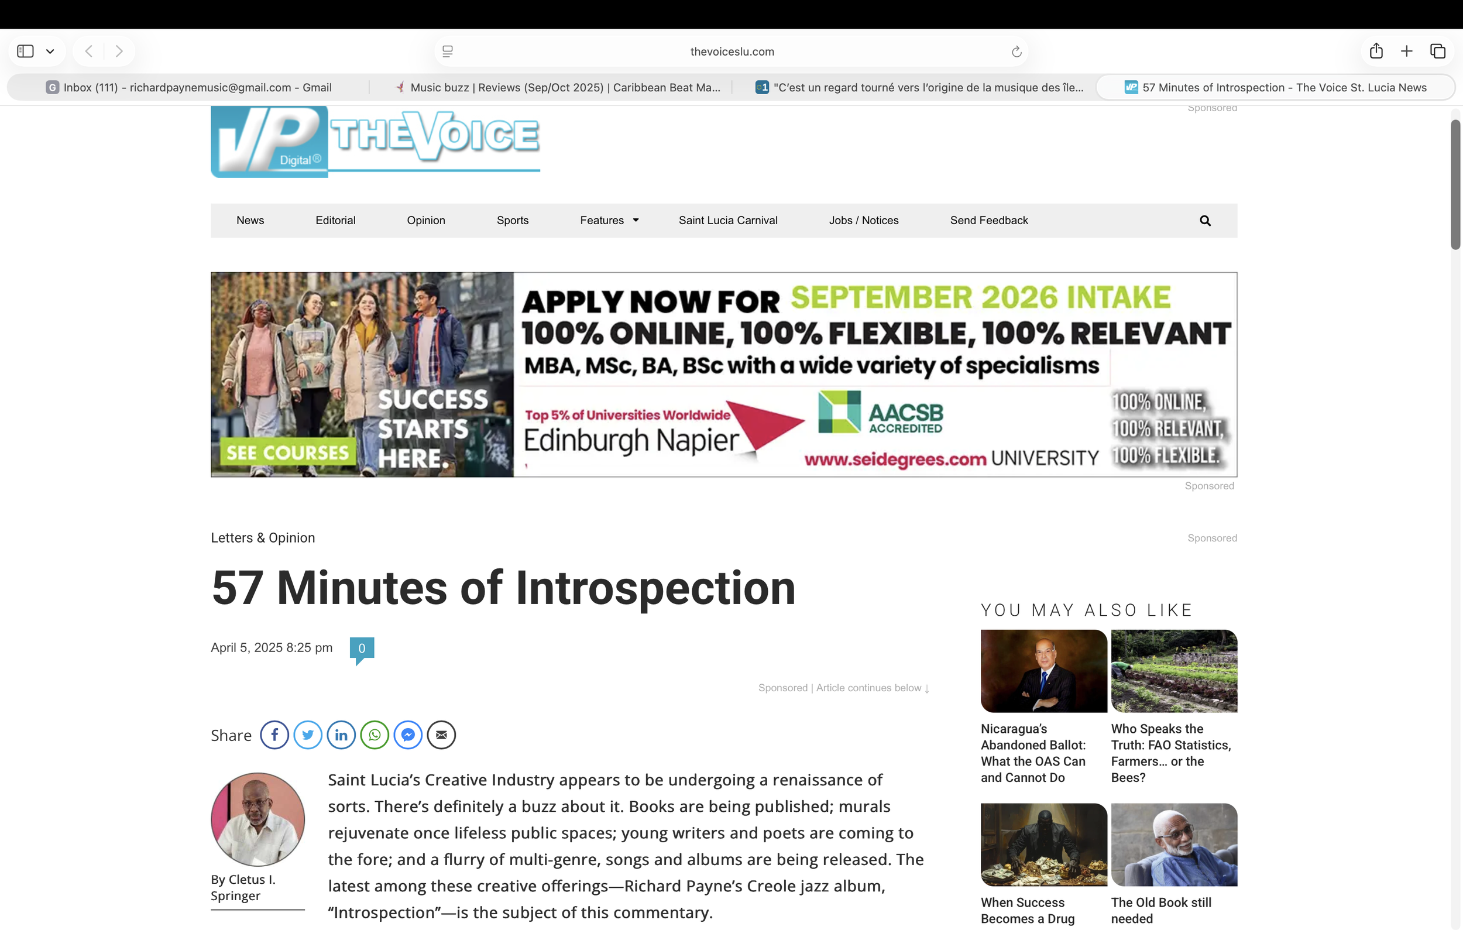Add a new tab with plus icon
This screenshot has height=947, width=1463.
(1406, 51)
